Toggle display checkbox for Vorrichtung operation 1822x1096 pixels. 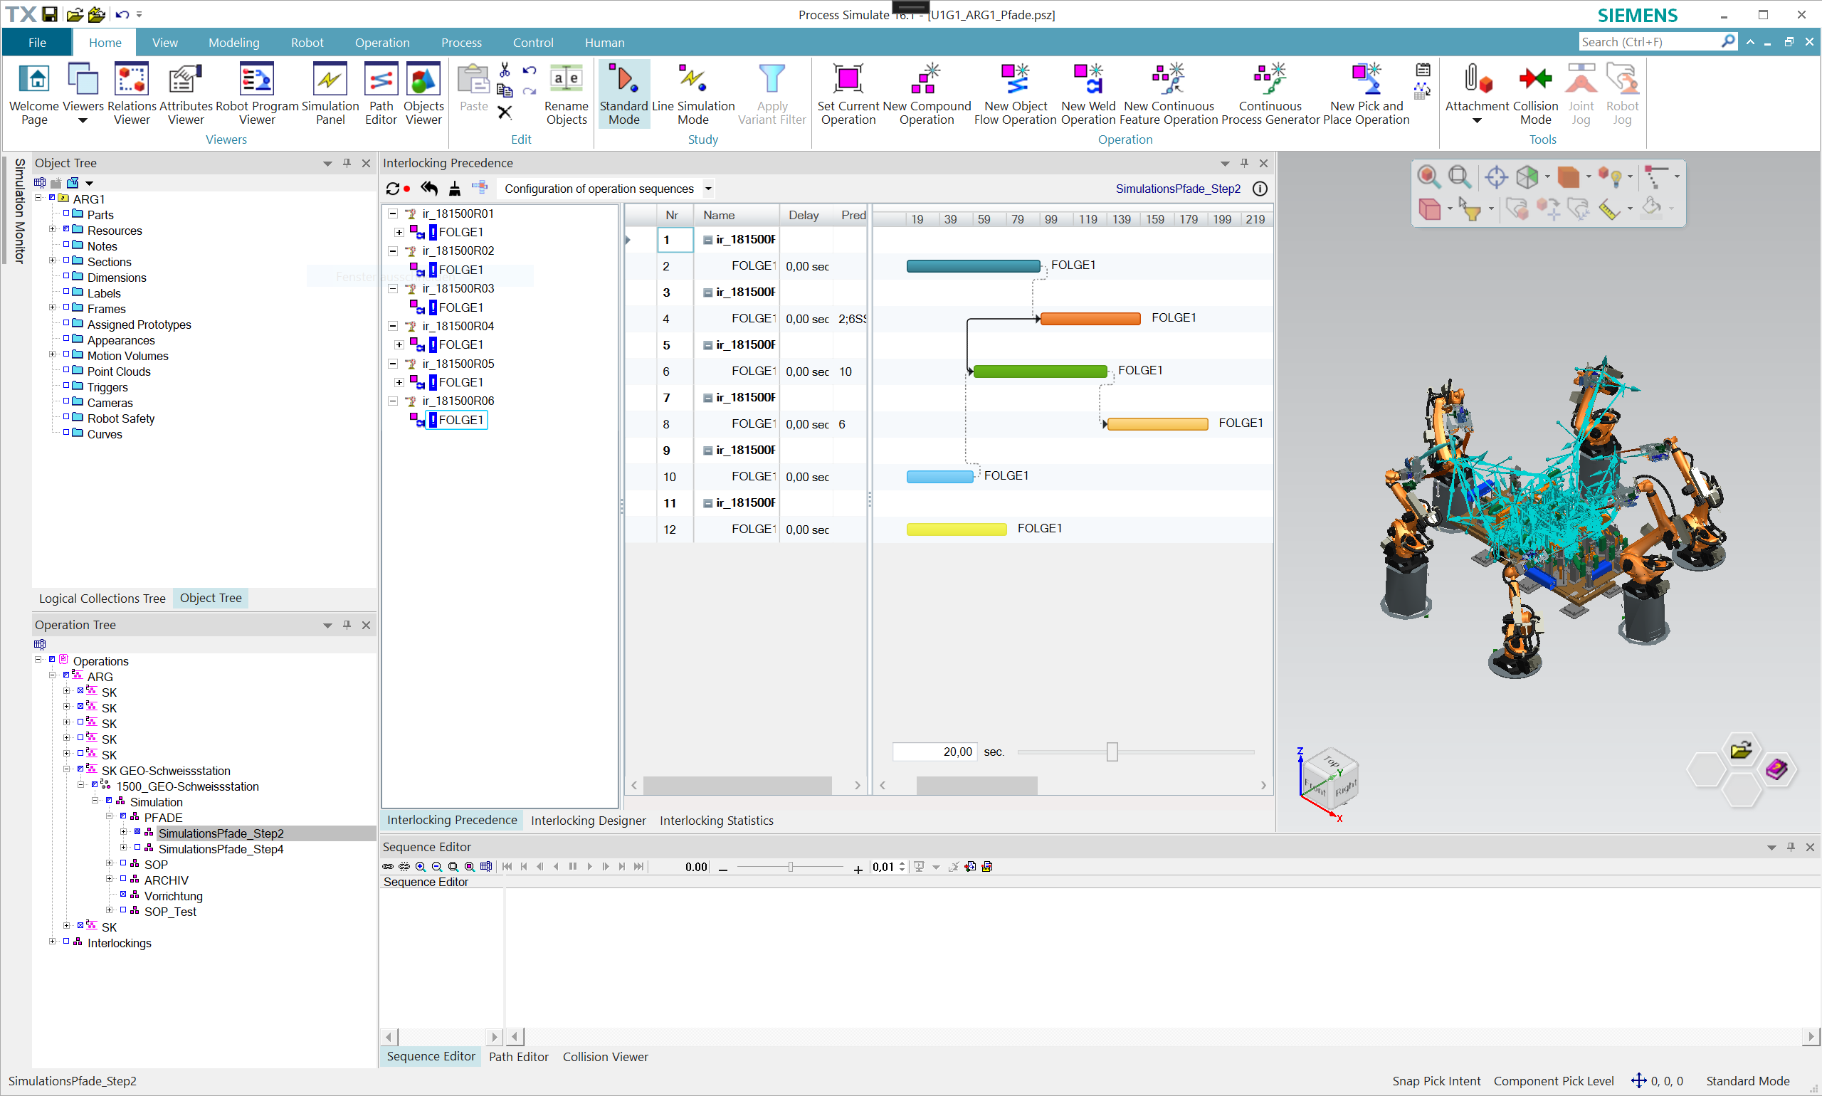(x=123, y=895)
